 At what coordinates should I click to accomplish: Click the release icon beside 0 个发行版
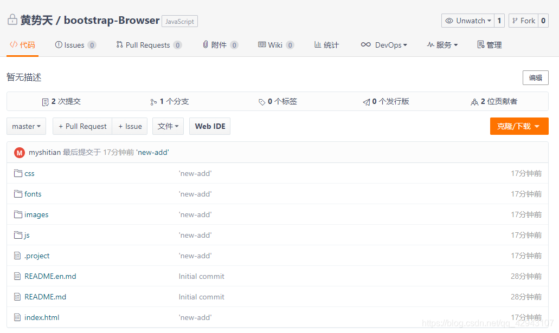click(x=367, y=102)
